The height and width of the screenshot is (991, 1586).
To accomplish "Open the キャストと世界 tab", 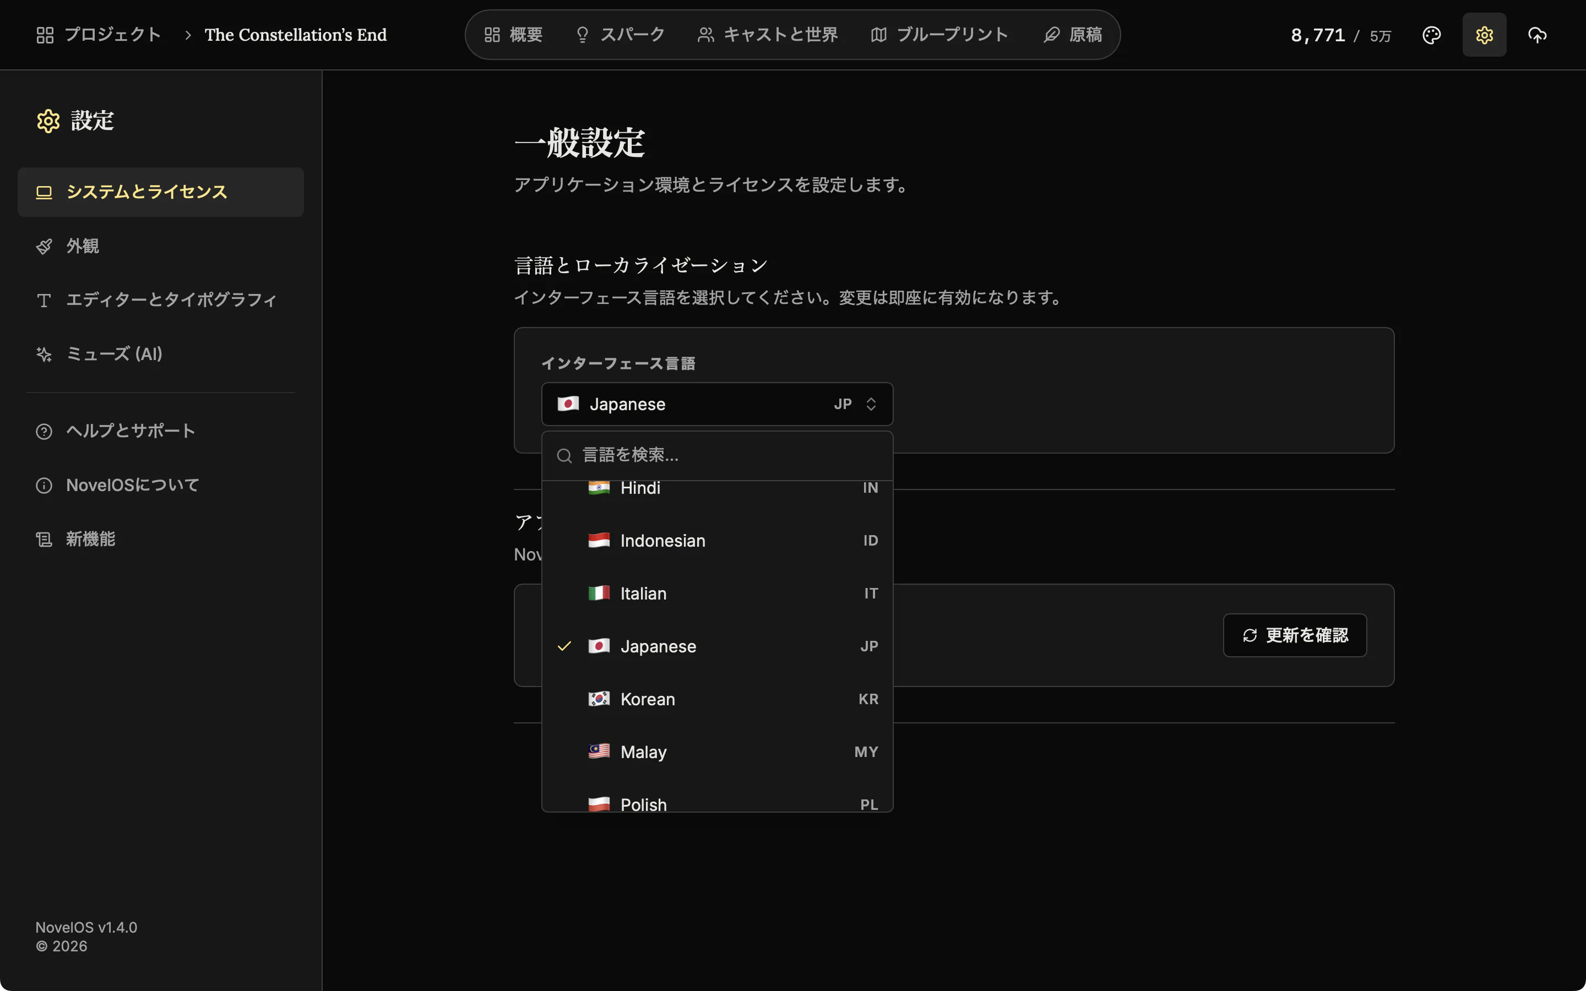I will click(768, 35).
